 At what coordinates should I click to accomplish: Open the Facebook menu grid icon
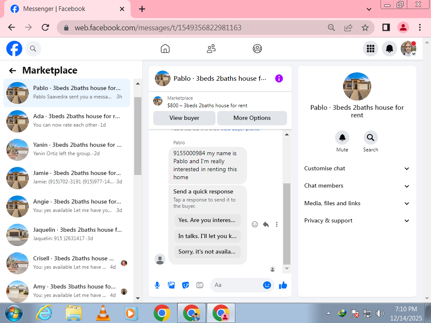click(x=370, y=49)
